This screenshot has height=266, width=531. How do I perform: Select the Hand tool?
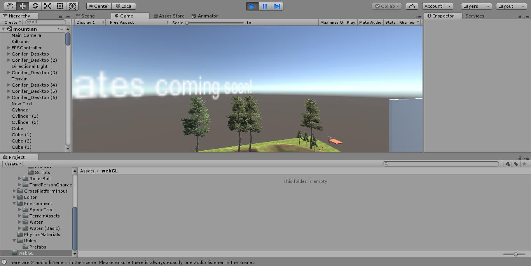[10, 6]
